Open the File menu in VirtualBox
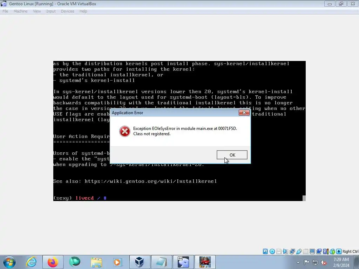This screenshot has height=269, width=359. point(5,11)
